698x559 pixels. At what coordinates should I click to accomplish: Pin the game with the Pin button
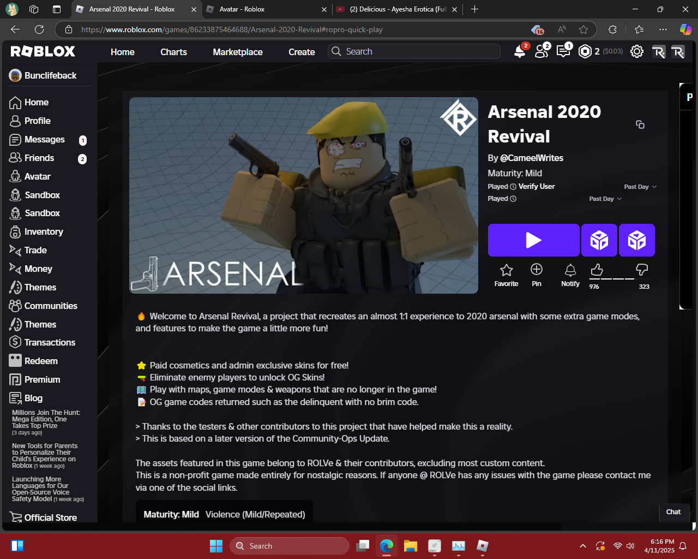point(537,275)
